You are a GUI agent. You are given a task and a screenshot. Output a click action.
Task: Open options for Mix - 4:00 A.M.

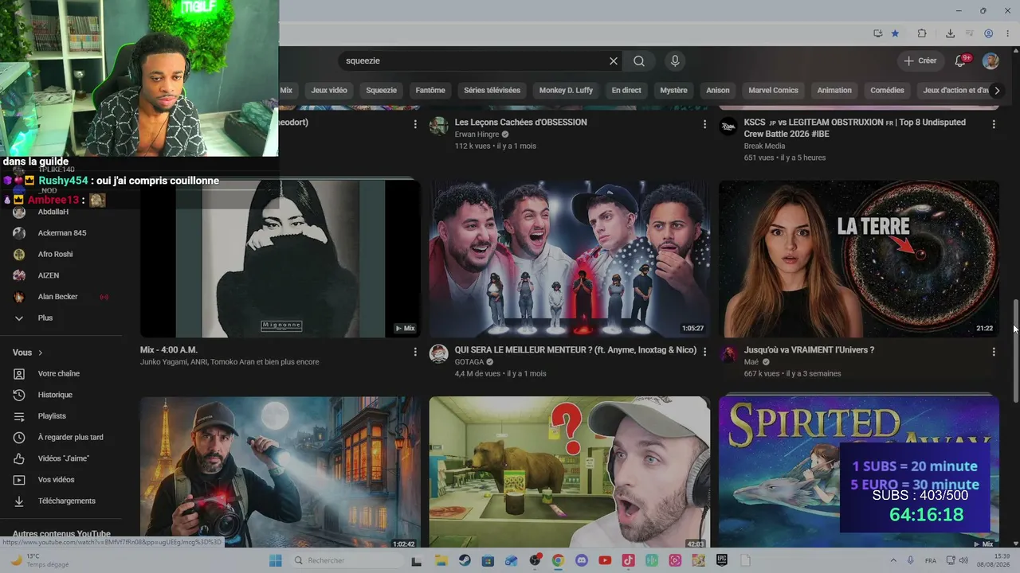pos(415,352)
